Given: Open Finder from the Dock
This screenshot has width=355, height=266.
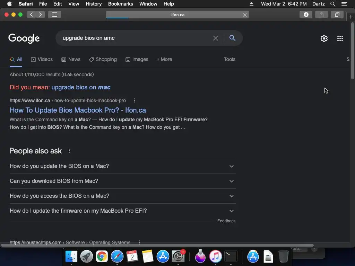Looking at the screenshot, I should [71, 257].
